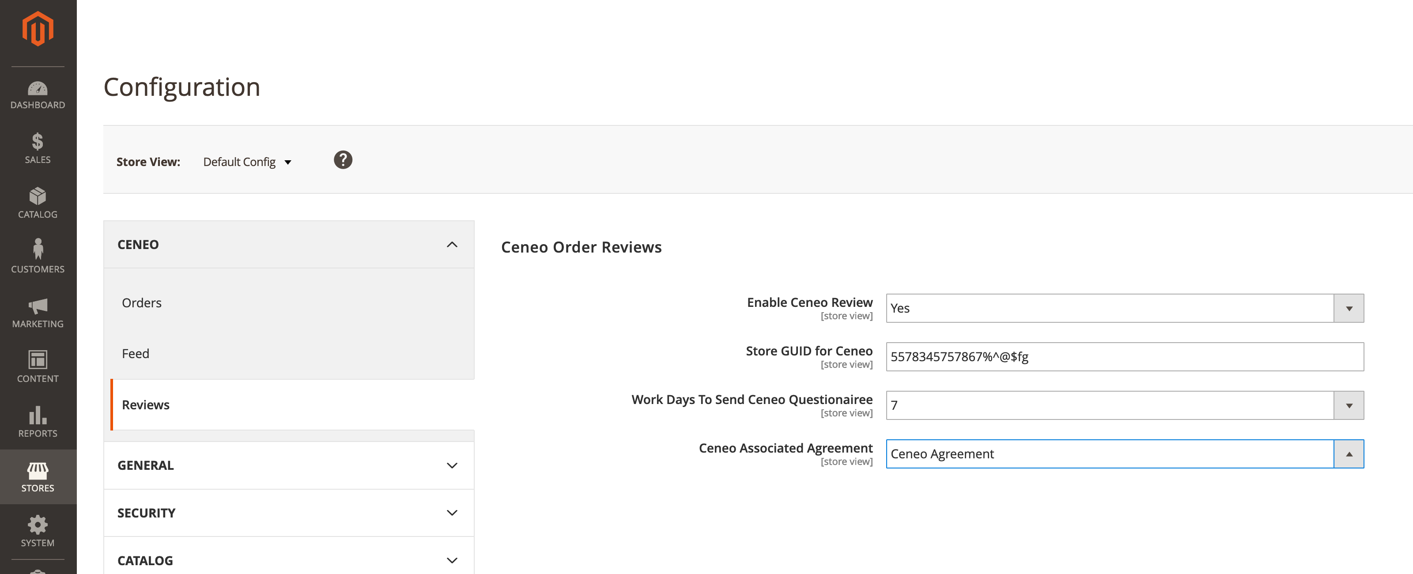Click the help question mark icon

(343, 160)
